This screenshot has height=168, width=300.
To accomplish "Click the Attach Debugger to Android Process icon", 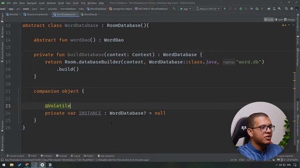I will click(257, 9).
